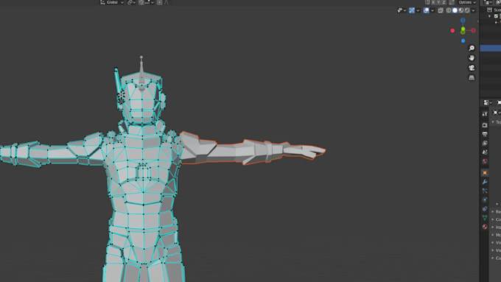The height and width of the screenshot is (282, 501).
Task: Switch to rendered shading mode
Action: tap(467, 10)
